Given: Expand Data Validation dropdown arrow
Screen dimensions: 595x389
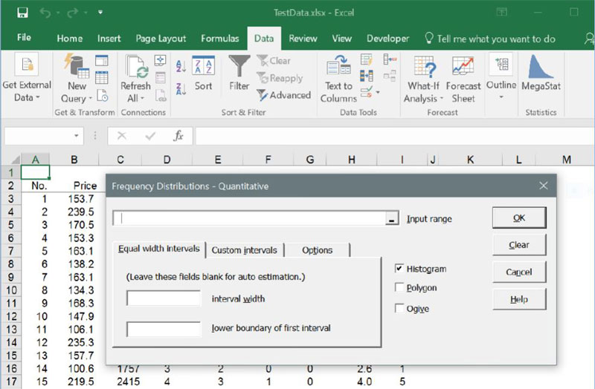Looking at the screenshot, I should tap(378, 92).
